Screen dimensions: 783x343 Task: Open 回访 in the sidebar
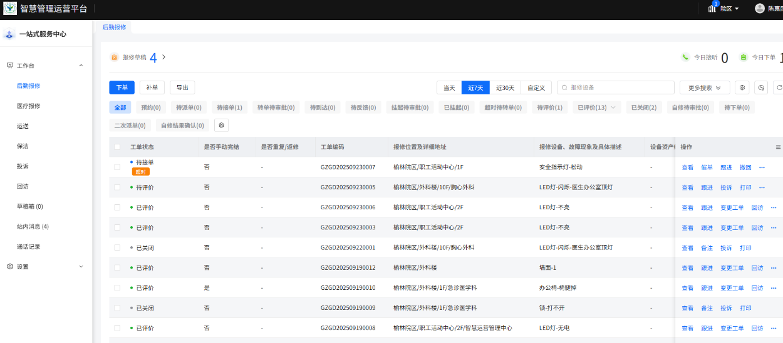(x=23, y=186)
